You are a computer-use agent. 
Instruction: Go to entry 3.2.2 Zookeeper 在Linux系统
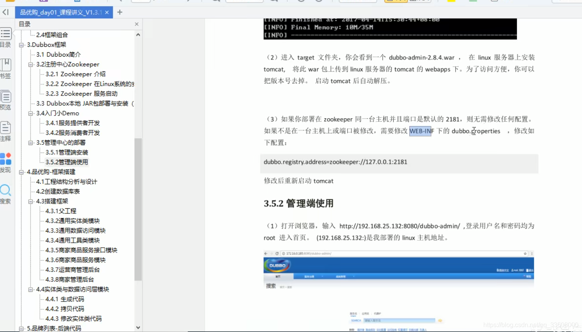pyautogui.click(x=90, y=83)
